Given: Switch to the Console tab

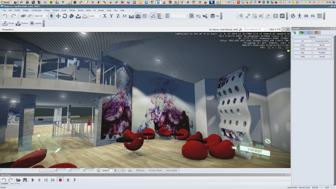Looking at the screenshot, I should (x=5, y=183).
